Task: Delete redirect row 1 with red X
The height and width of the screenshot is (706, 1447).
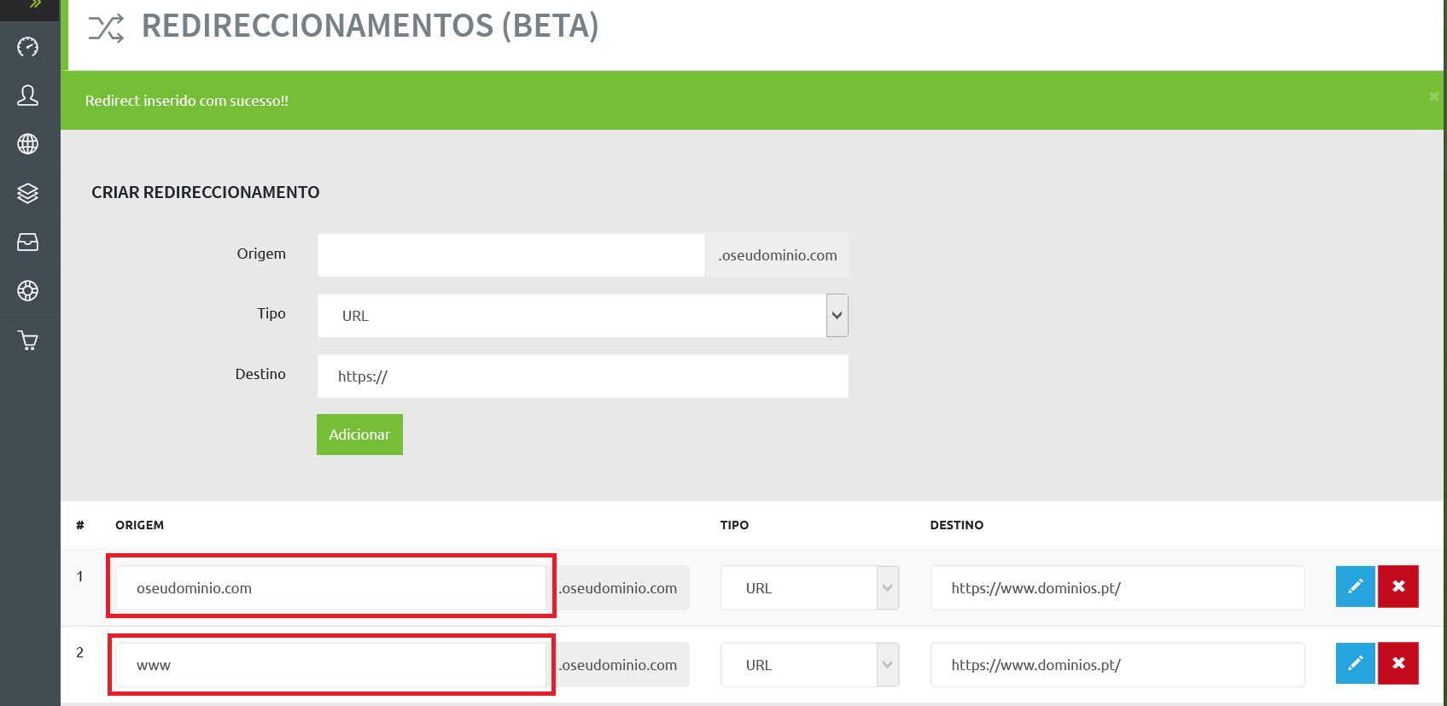Action: click(x=1397, y=586)
